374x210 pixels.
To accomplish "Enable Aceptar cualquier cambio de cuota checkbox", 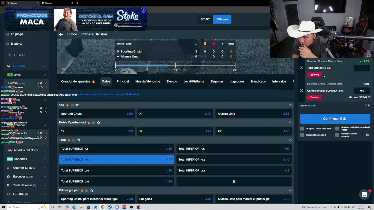I will tap(337, 128).
